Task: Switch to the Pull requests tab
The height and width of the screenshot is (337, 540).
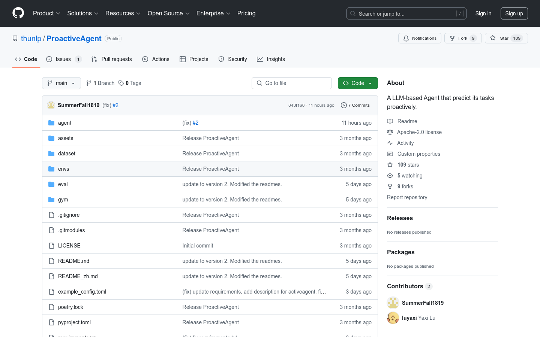Action: click(x=112, y=59)
